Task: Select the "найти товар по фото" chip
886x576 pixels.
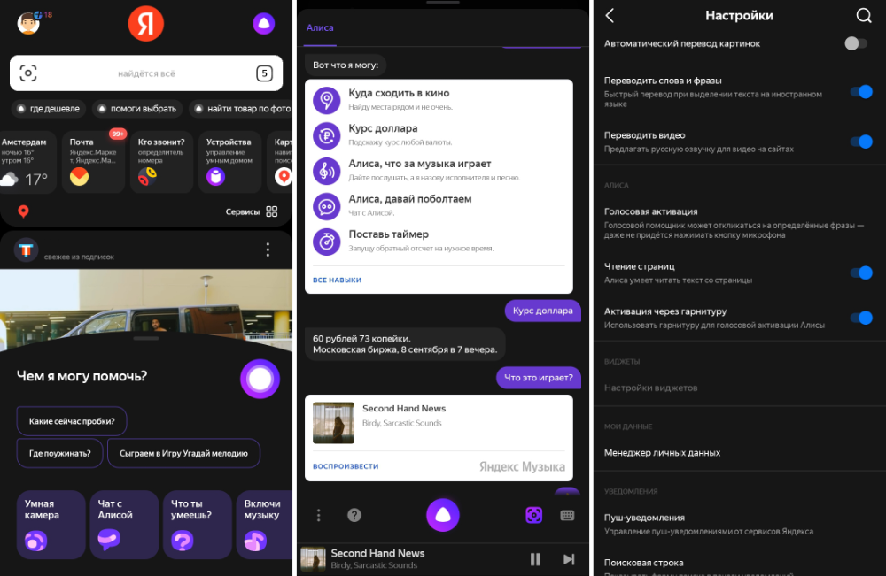Action: point(242,108)
